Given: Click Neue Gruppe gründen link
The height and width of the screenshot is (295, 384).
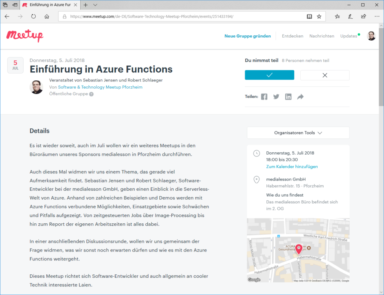Looking at the screenshot, I should [247, 36].
